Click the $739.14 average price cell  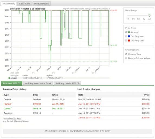pyautogui.click(x=37, y=113)
